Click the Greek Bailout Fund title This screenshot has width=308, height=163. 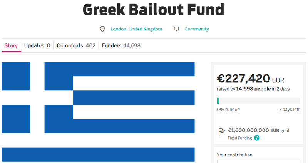154,10
